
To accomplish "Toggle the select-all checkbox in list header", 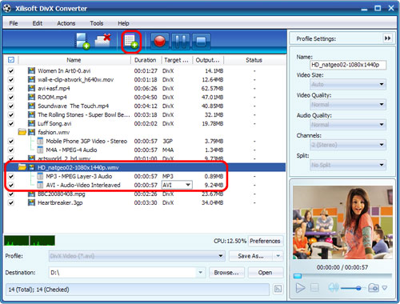I will tap(11, 60).
